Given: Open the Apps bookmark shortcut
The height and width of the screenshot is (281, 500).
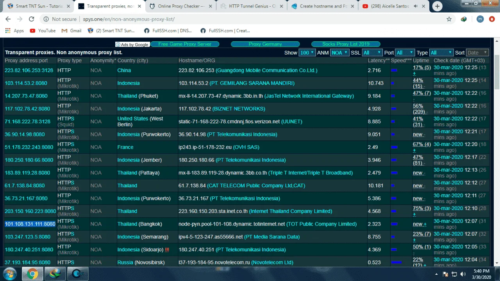Looking at the screenshot, I should [x=14, y=30].
